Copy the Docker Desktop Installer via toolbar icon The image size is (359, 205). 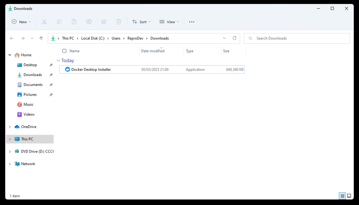coord(59,22)
